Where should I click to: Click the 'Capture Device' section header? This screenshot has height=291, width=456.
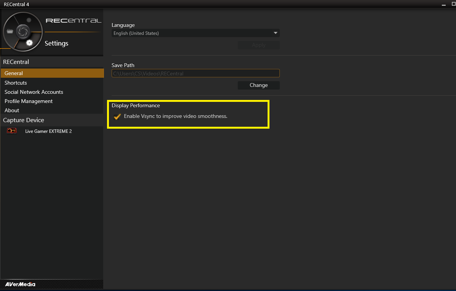coord(24,120)
